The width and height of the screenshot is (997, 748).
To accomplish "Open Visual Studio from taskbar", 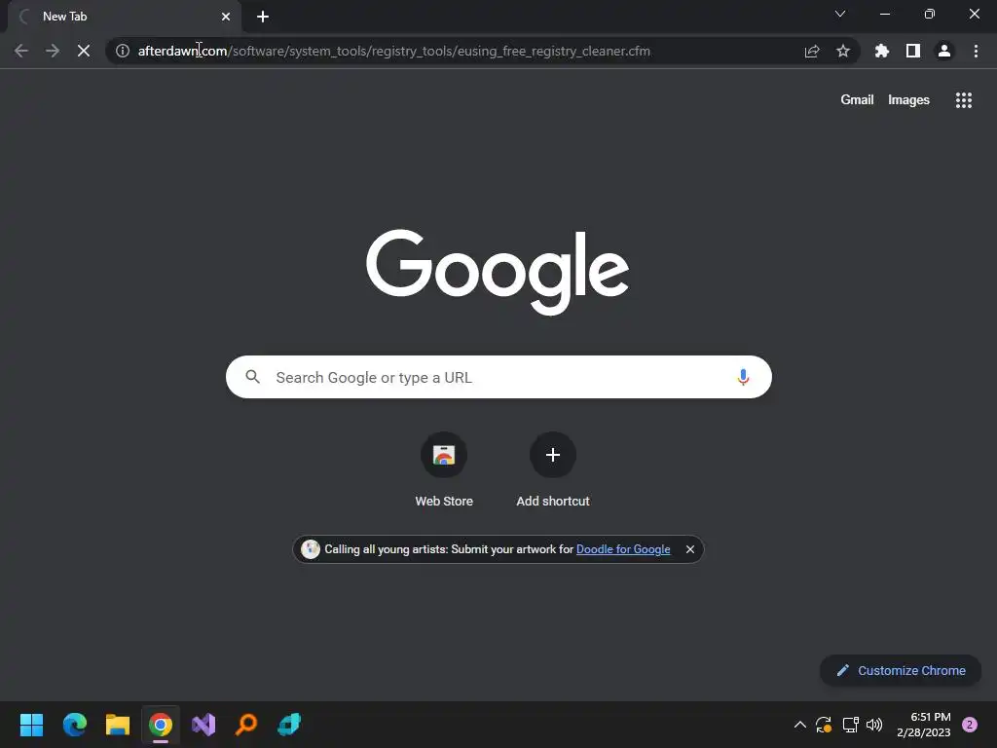I will (x=203, y=725).
